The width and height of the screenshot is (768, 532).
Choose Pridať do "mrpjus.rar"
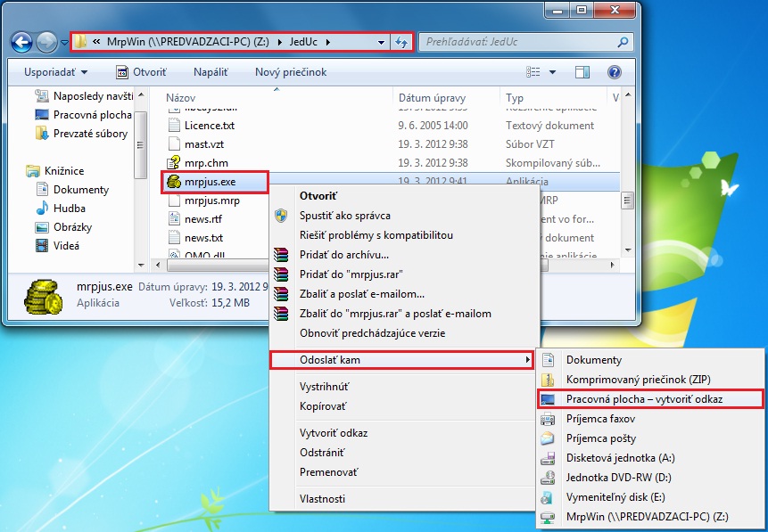[405, 274]
